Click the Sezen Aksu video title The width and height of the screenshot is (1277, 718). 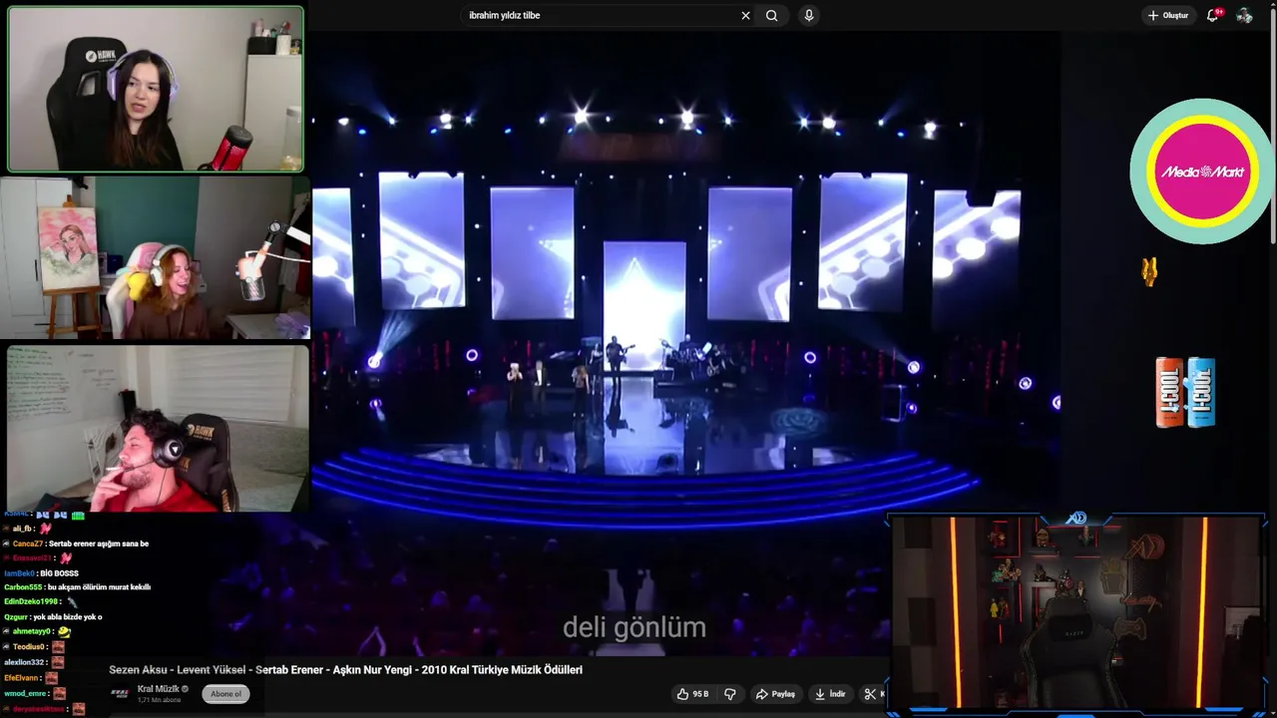[x=345, y=670]
